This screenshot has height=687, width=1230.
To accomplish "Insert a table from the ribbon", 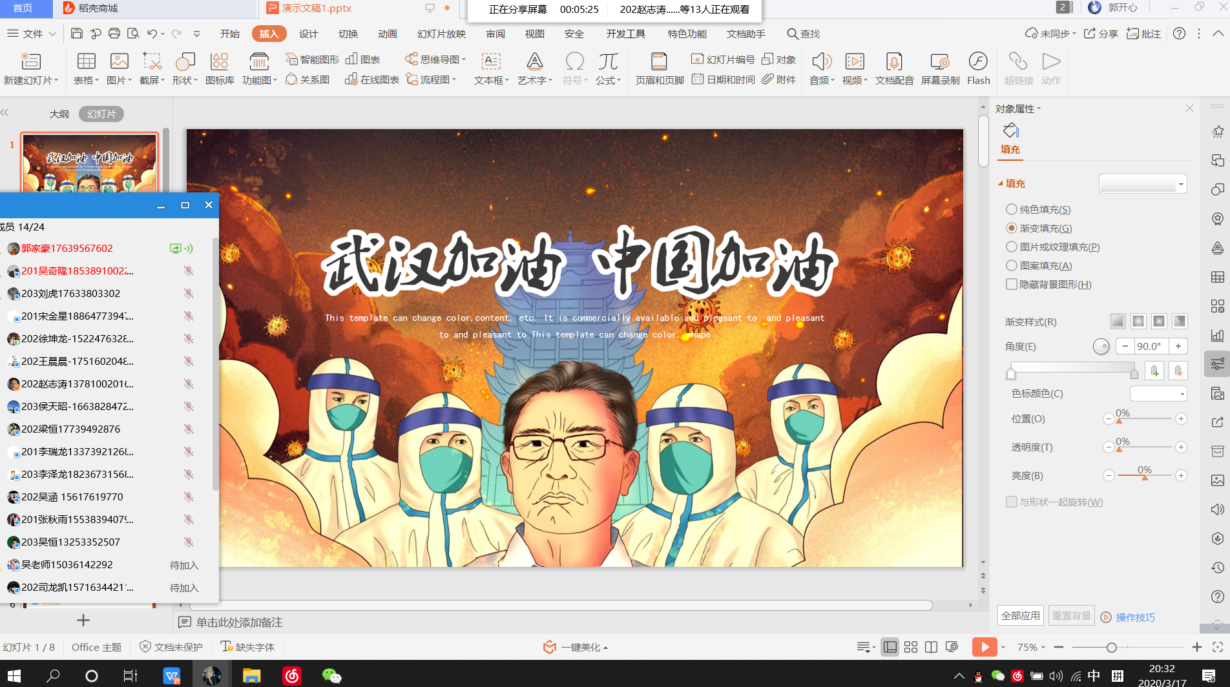I will click(86, 68).
